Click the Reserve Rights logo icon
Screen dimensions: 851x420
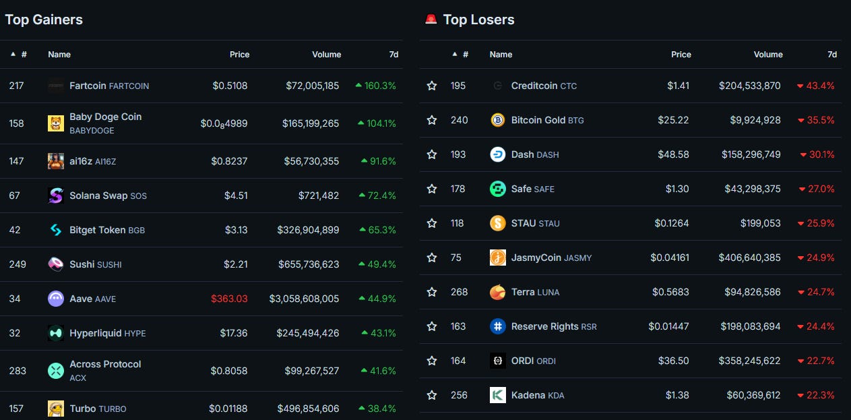pyautogui.click(x=498, y=326)
